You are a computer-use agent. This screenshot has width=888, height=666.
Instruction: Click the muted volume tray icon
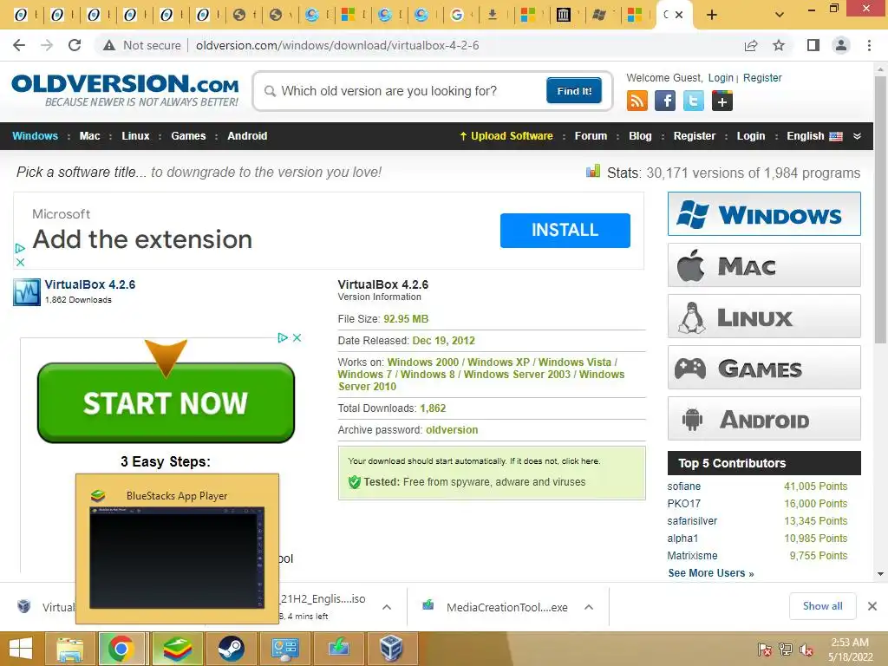point(806,650)
